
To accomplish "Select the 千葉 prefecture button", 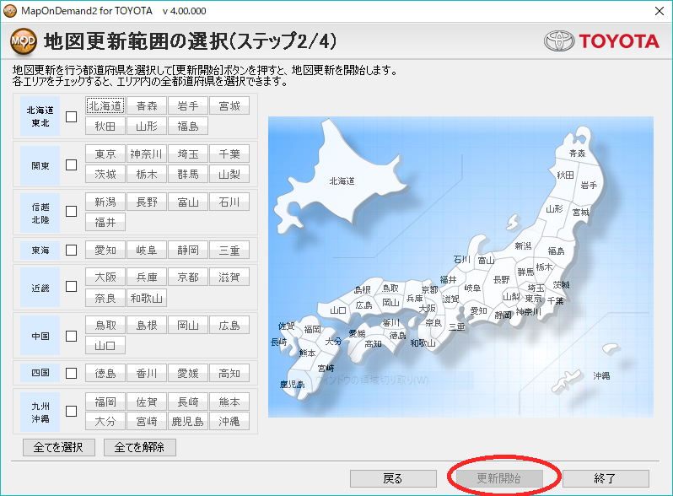I will click(x=229, y=154).
